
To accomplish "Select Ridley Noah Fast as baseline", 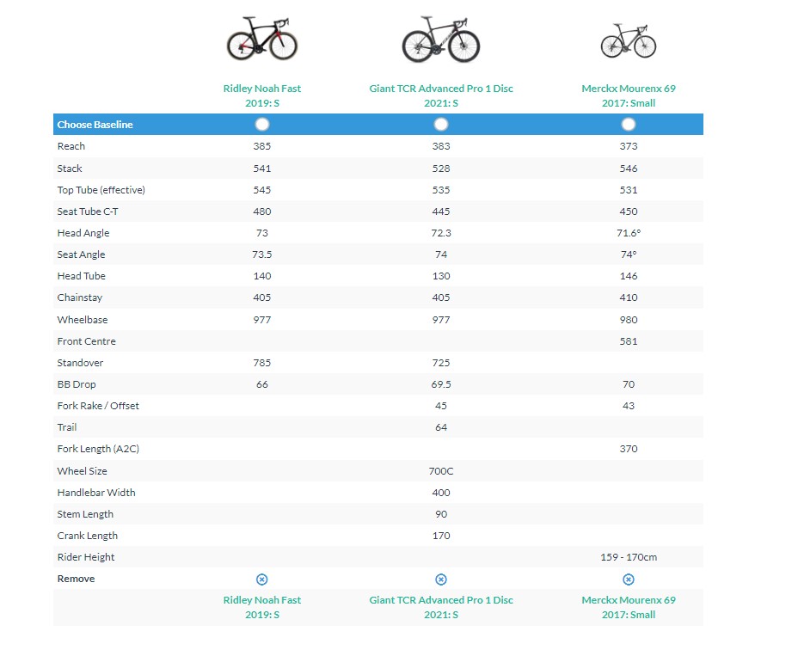I will (x=262, y=125).
